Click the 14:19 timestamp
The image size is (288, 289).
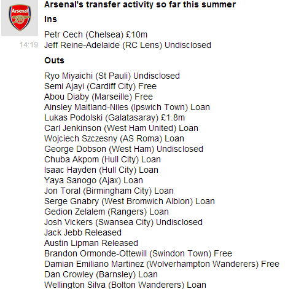(29, 45)
